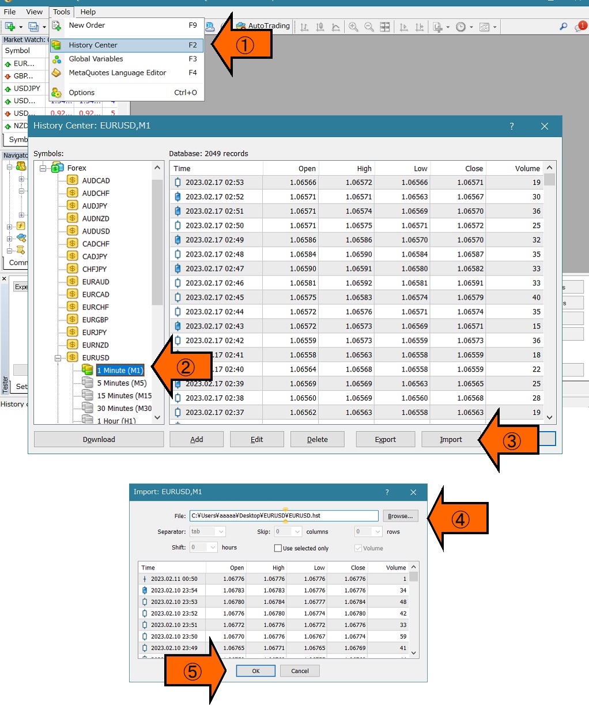This screenshot has width=589, height=710.
Task: Select History Center from Tools menu
Action: click(93, 45)
